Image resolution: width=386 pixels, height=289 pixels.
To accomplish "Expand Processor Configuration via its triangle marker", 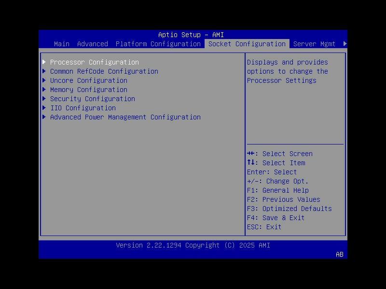I will click(44, 62).
